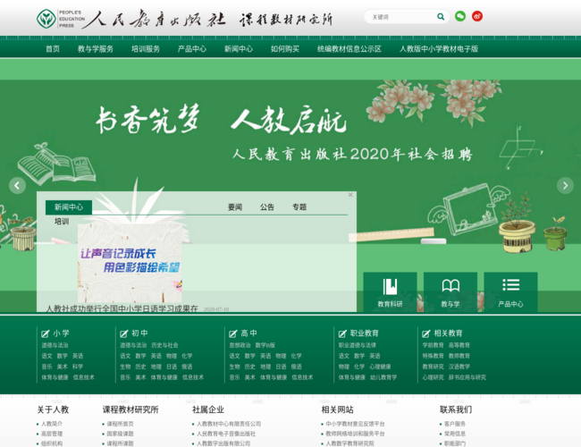This screenshot has width=581, height=447.
Task: Click the pencil icon beside 相关教育
Action: click(426, 333)
